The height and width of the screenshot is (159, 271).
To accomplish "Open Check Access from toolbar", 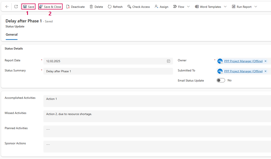I will [x=138, y=7].
